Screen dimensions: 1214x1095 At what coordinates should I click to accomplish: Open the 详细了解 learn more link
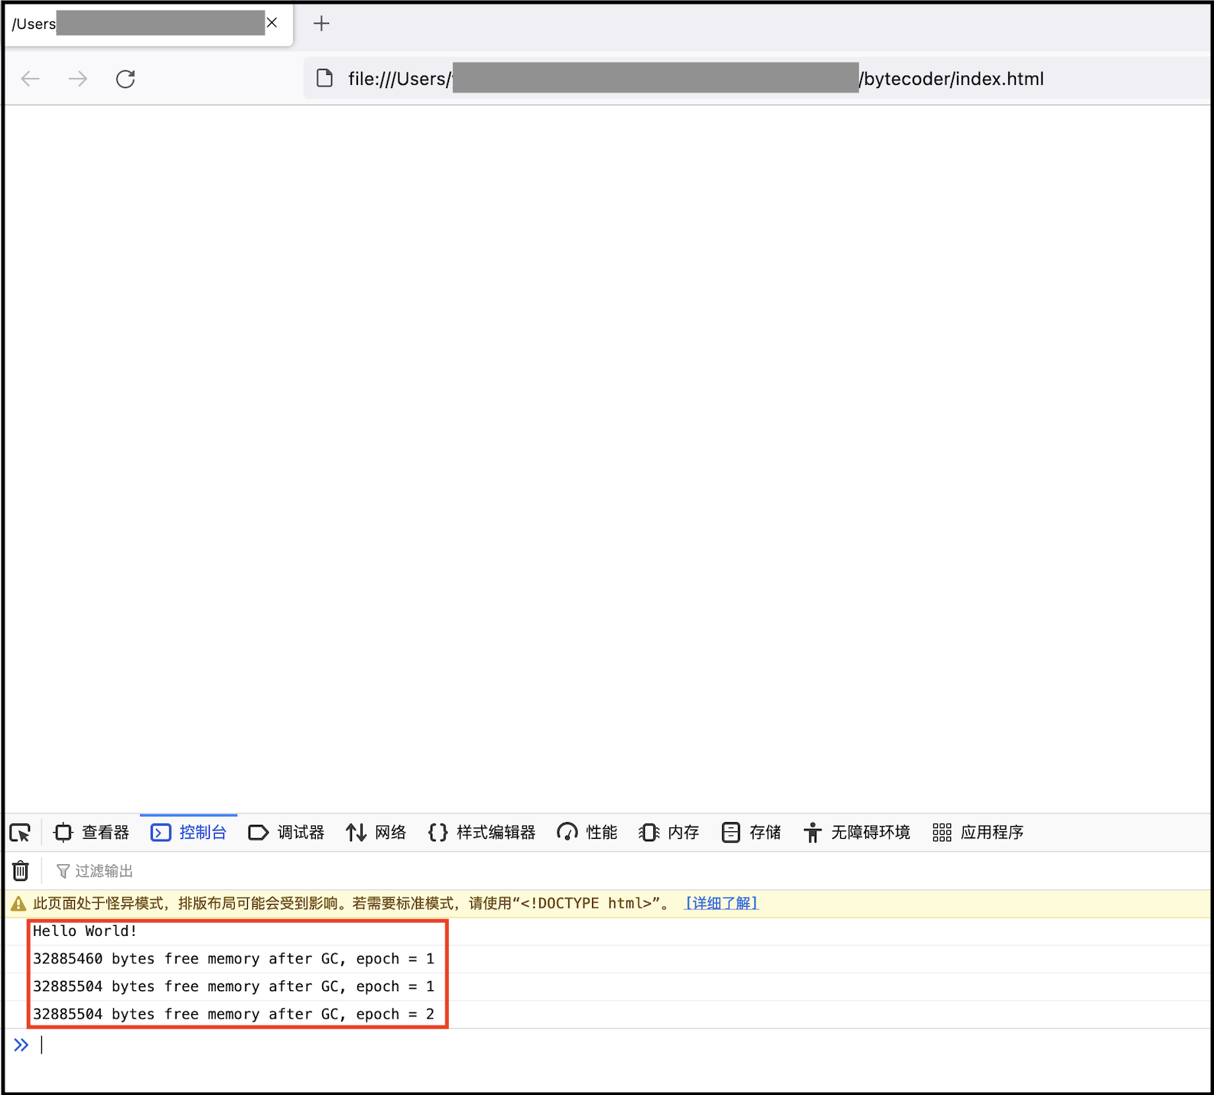[721, 903]
